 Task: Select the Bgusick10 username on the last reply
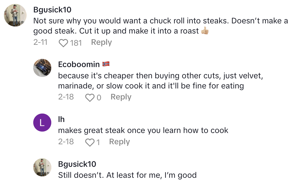point(77,164)
